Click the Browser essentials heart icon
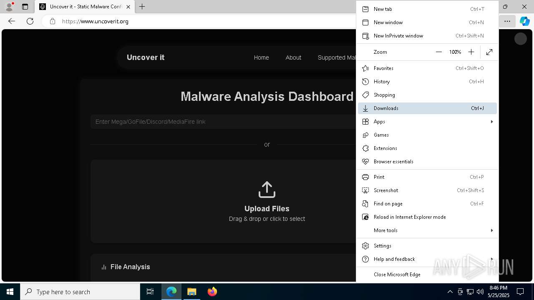 (x=365, y=162)
